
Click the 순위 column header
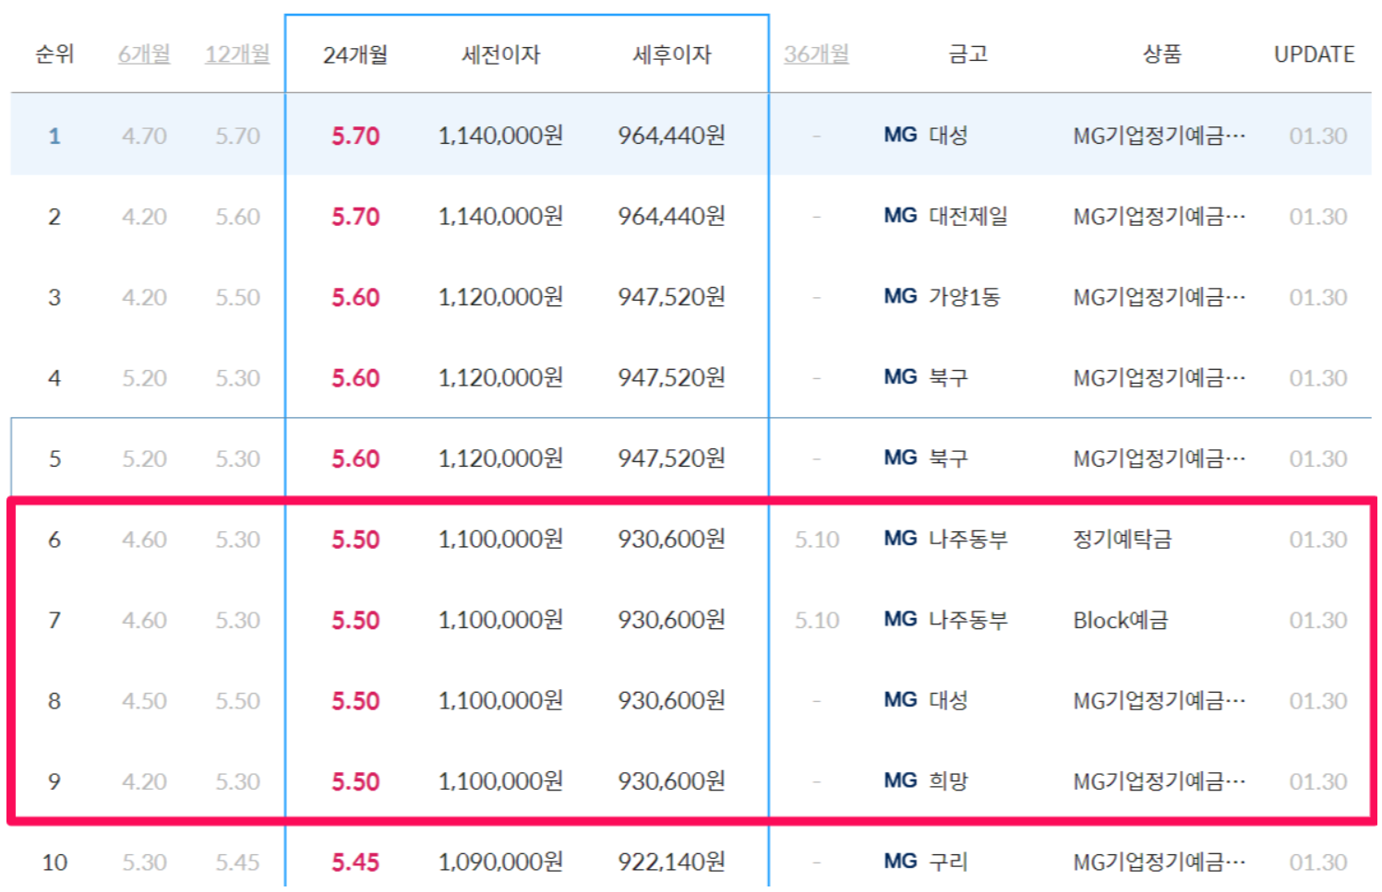[x=54, y=54]
